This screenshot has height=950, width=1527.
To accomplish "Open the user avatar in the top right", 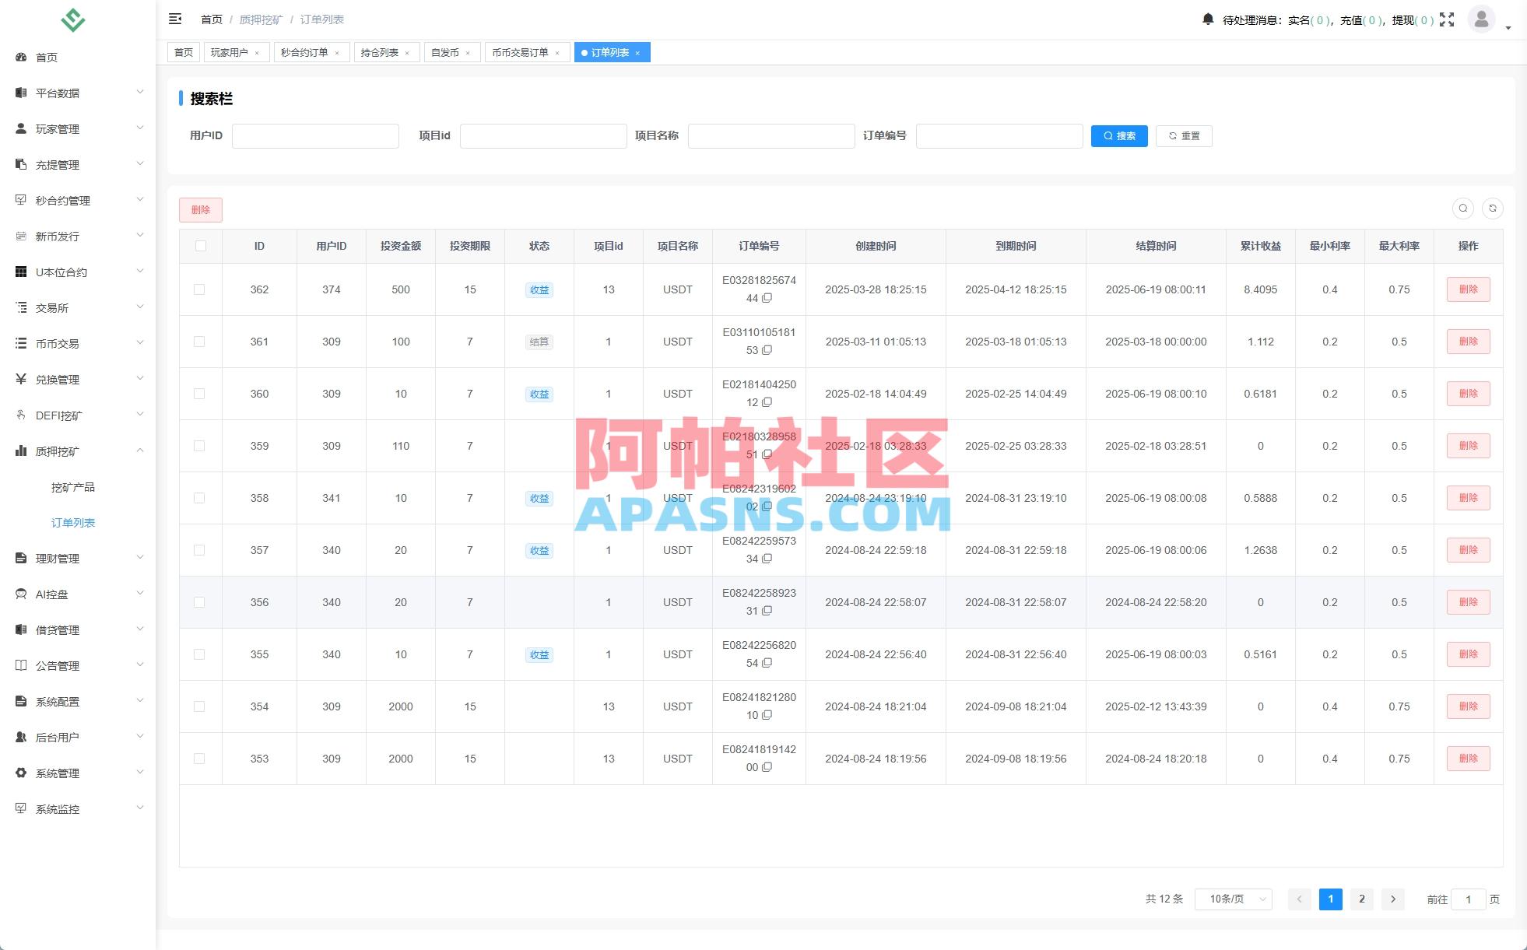I will (1481, 19).
